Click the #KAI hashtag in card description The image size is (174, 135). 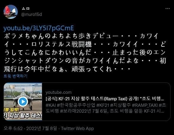50,105
